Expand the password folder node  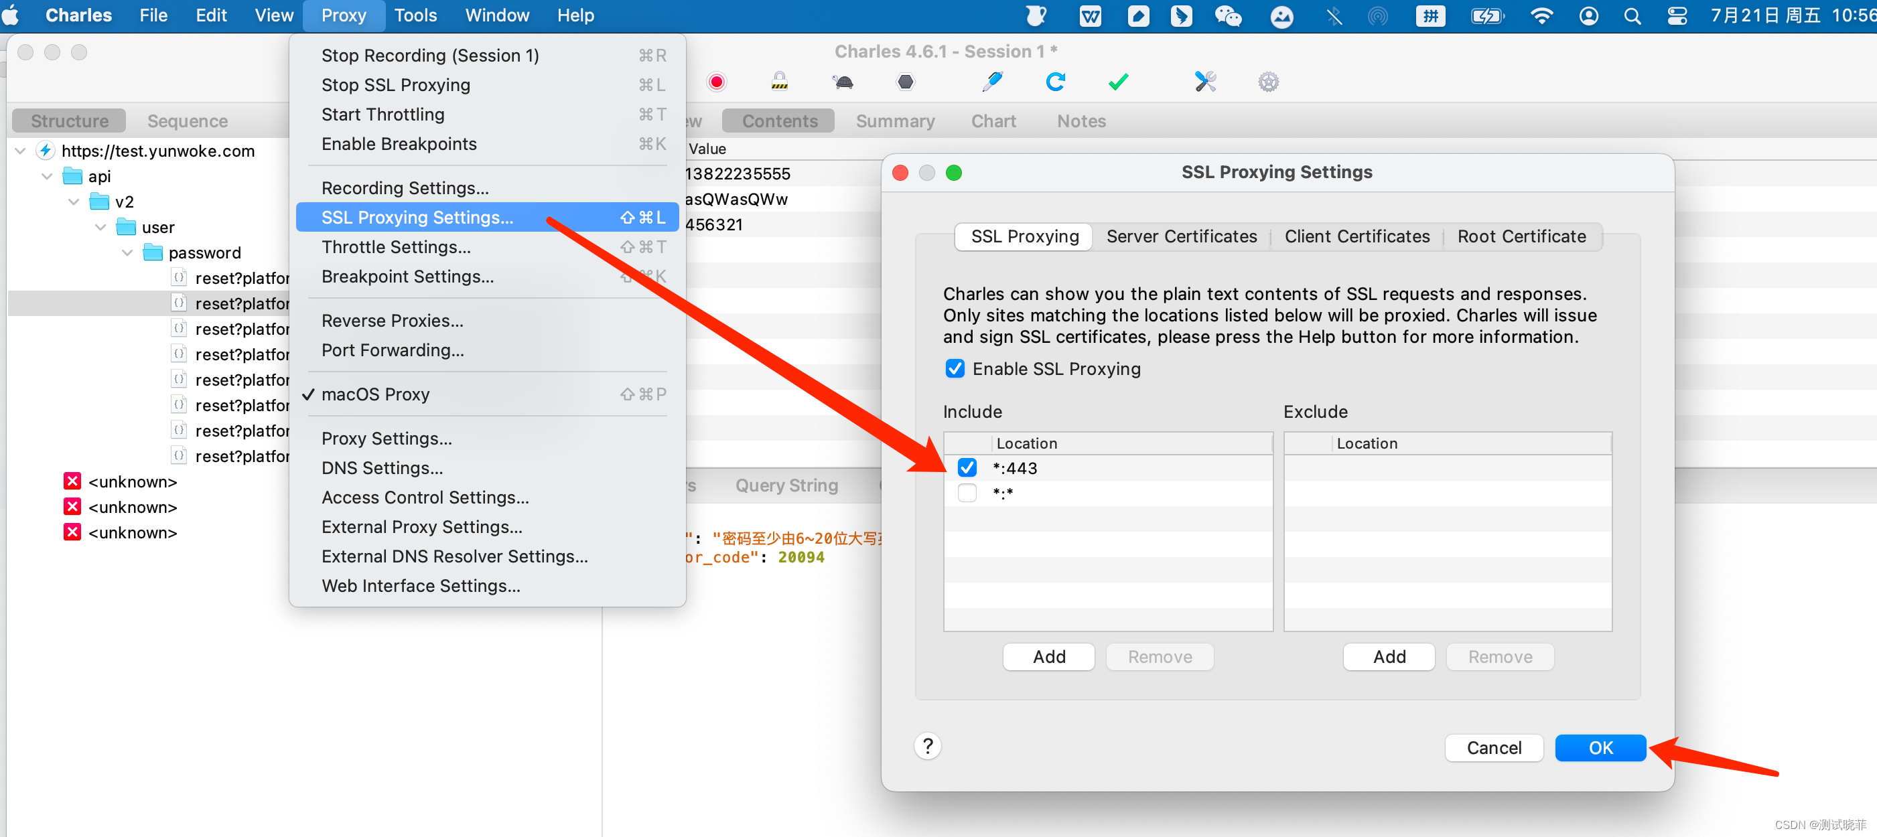click(128, 252)
